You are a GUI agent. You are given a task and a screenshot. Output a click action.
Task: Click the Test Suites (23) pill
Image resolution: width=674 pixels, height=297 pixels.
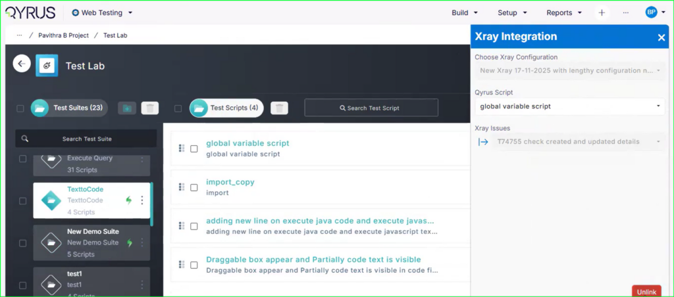pos(69,108)
